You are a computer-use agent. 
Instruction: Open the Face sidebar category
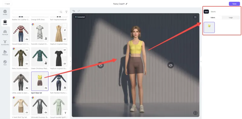pyautogui.click(x=5, y=63)
